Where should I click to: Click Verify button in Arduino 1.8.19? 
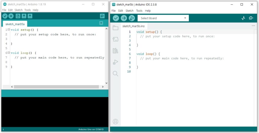tap(5, 16)
